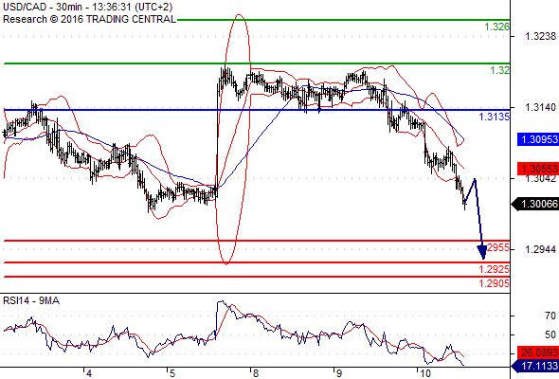This screenshot has width=559, height=379.
Task: Click the 1.2944 price axis value
Action: (x=540, y=249)
